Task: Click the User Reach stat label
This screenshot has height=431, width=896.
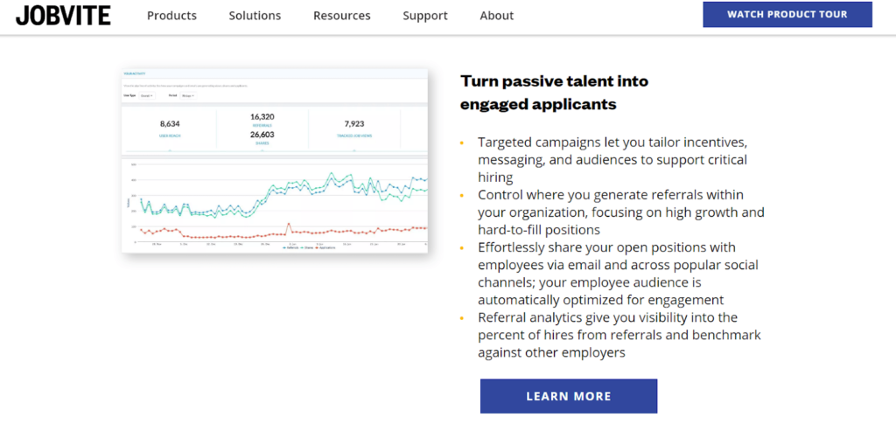Action: [x=170, y=136]
